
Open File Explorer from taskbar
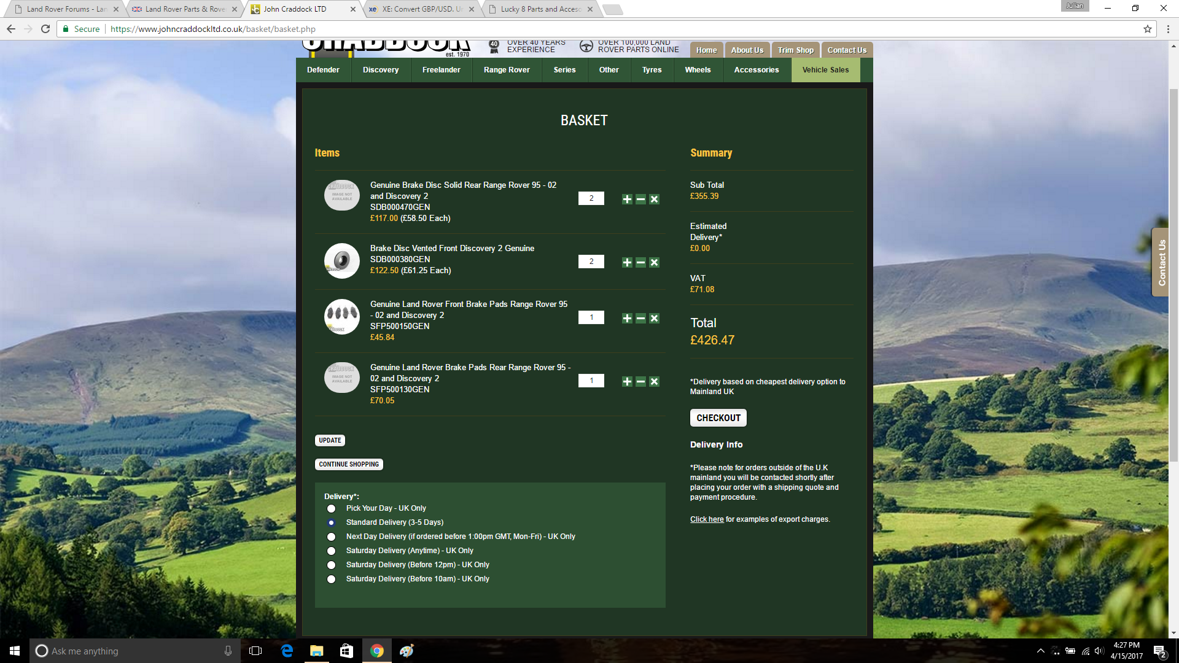click(316, 651)
